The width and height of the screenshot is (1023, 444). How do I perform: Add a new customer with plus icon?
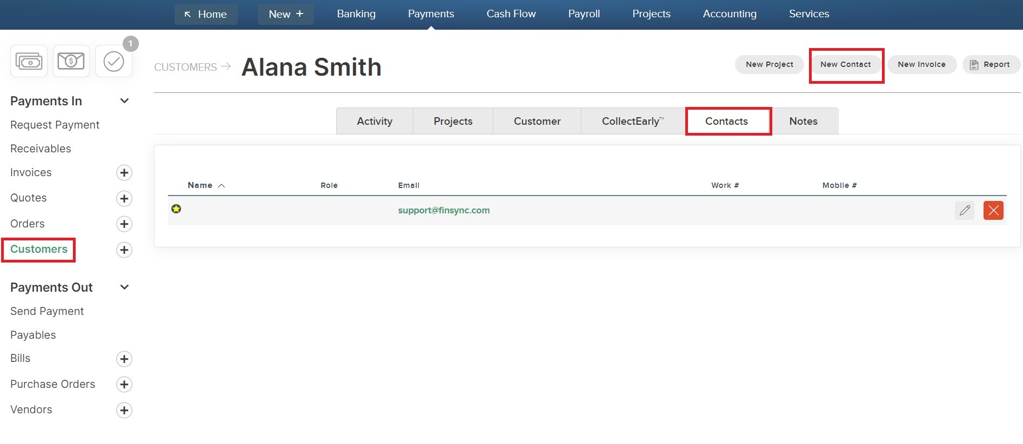124,250
